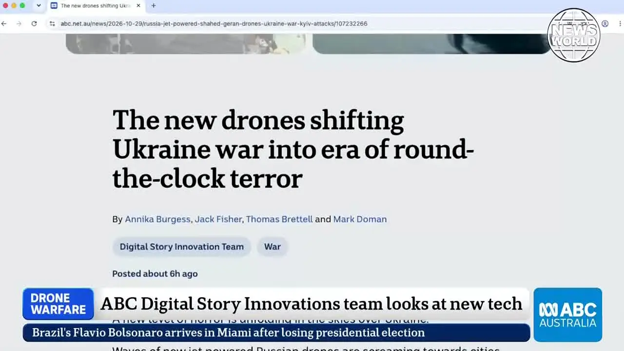Screen dimensions: 624x351
Task: Click the article headline 'The new drones shifting Ukraine war'
Action: click(x=293, y=149)
